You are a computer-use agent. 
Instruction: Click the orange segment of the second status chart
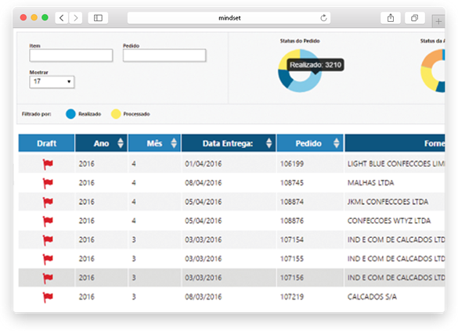431,59
